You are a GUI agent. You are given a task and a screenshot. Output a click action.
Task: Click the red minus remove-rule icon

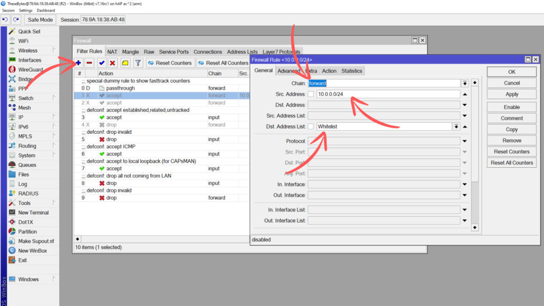(x=89, y=63)
